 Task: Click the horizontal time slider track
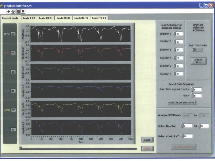click(78, 149)
